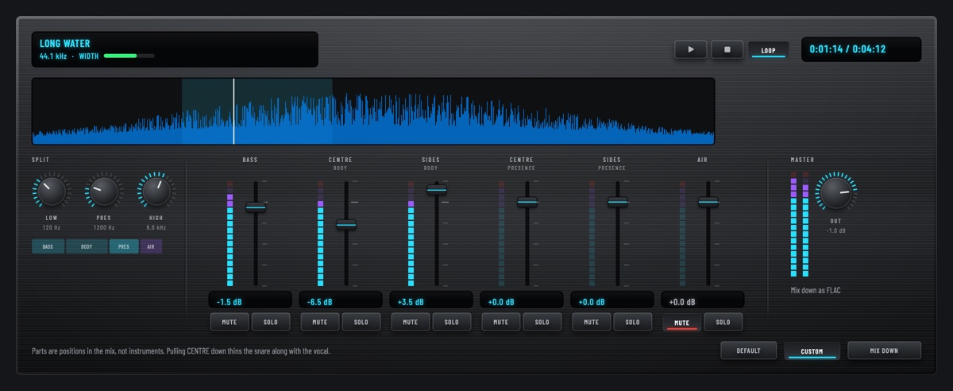Click the 44.1 kHz sample rate text
The height and width of the screenshot is (391, 953).
pyautogui.click(x=53, y=56)
